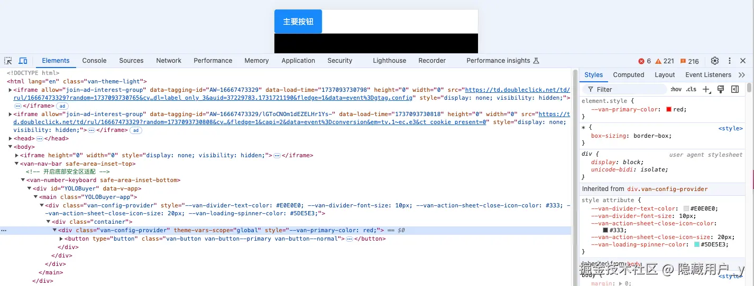Screen dimensions: 754x286
Task: Click the div.van-config-provider inherited link
Action: point(667,189)
